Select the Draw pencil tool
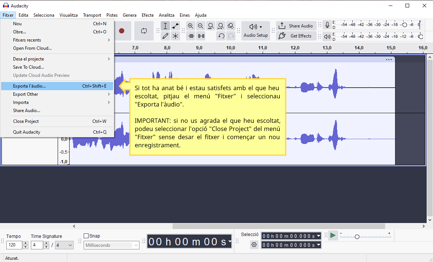The width and height of the screenshot is (433, 262). (165, 36)
